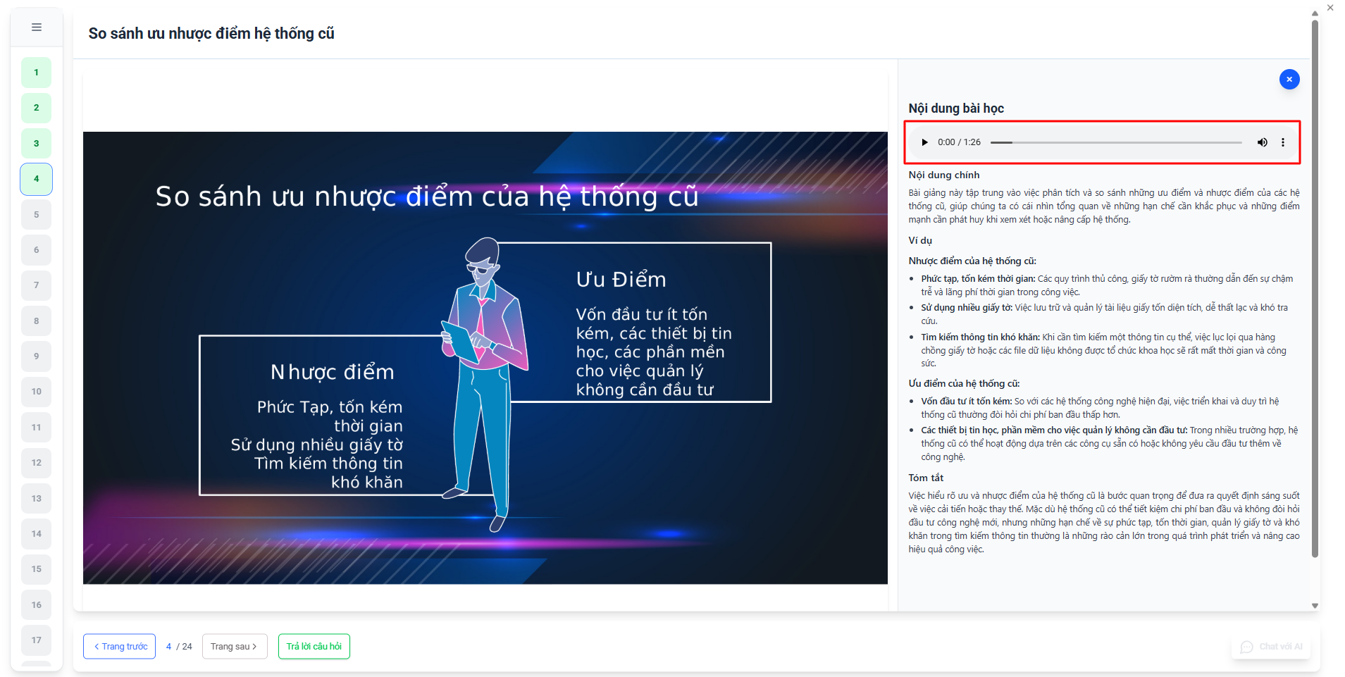Screen dimensions: 1345x677
Task: Jump to slide 2 in sidebar
Action: (37, 108)
